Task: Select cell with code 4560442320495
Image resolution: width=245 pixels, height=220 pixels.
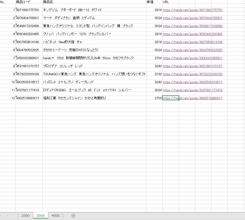Action: [x=29, y=34]
